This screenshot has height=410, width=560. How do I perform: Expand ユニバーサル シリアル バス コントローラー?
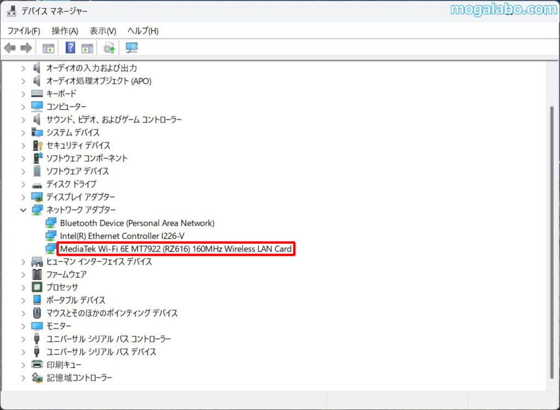point(23,339)
